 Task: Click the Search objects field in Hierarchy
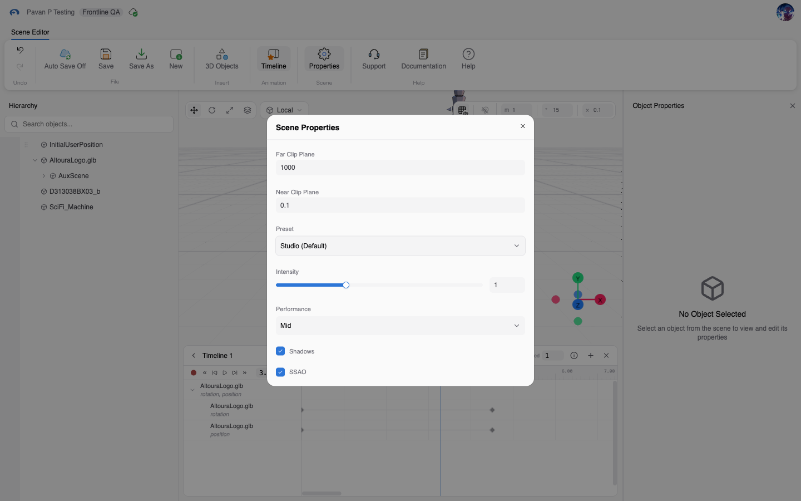click(x=89, y=124)
